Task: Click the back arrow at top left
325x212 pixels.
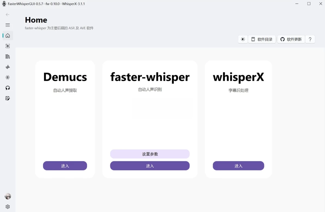Action: point(8,15)
